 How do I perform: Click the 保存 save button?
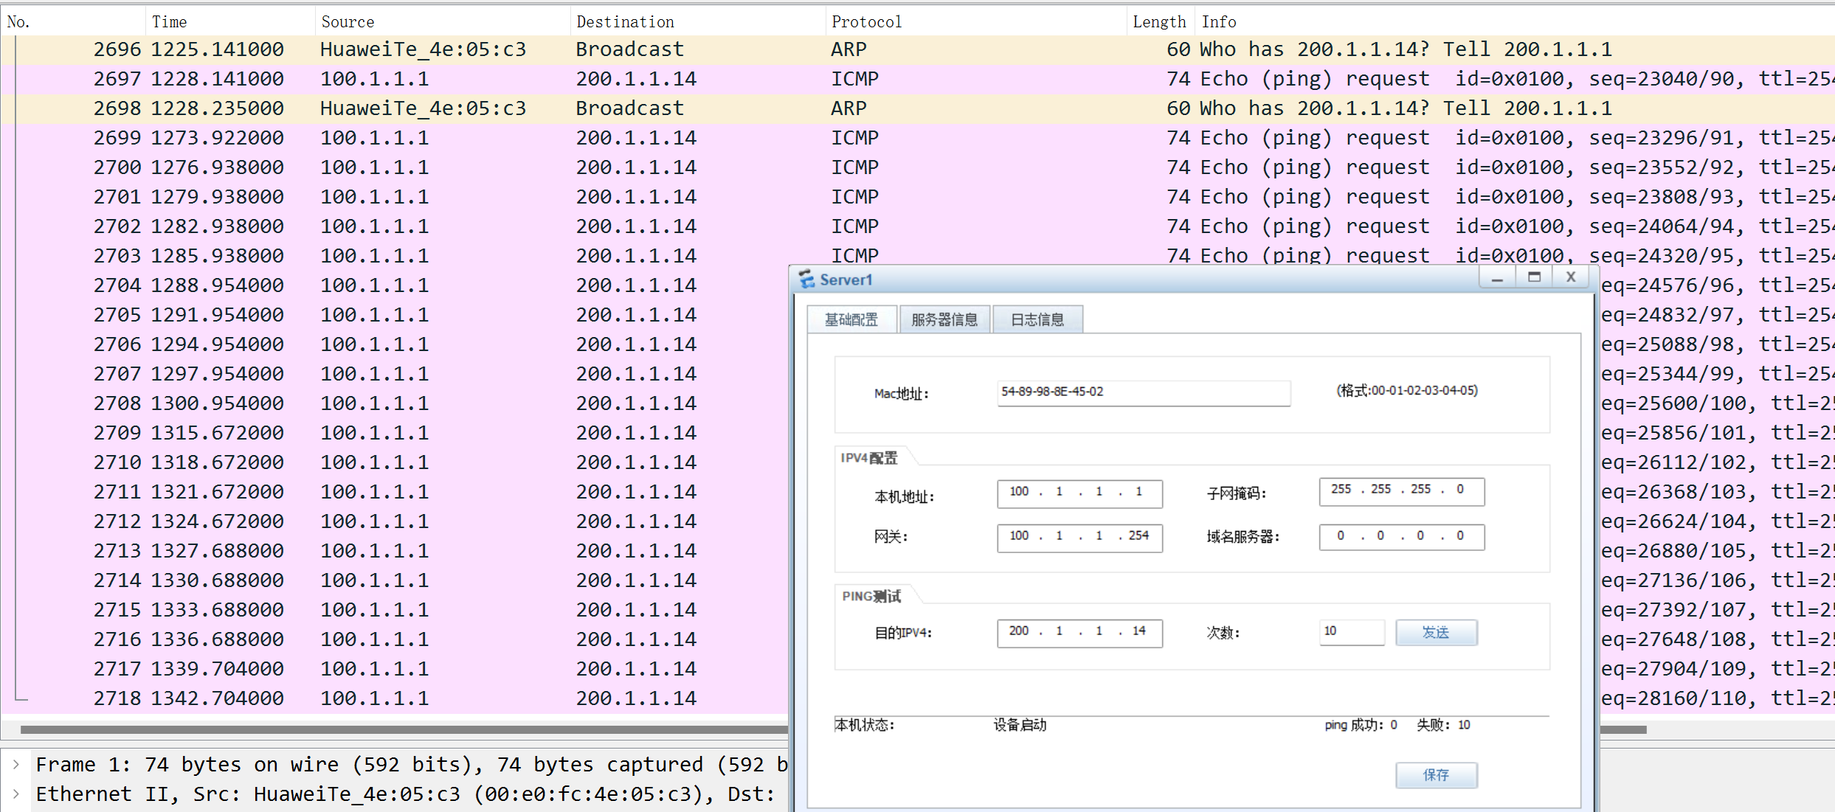1435,775
